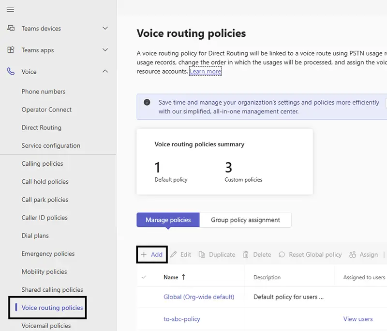Viewport: 387px width, 331px height.
Task: Select the Manage policies tab
Action: [x=168, y=220]
